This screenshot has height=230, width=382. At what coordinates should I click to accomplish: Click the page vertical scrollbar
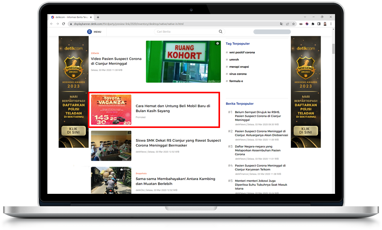[x=333, y=50]
